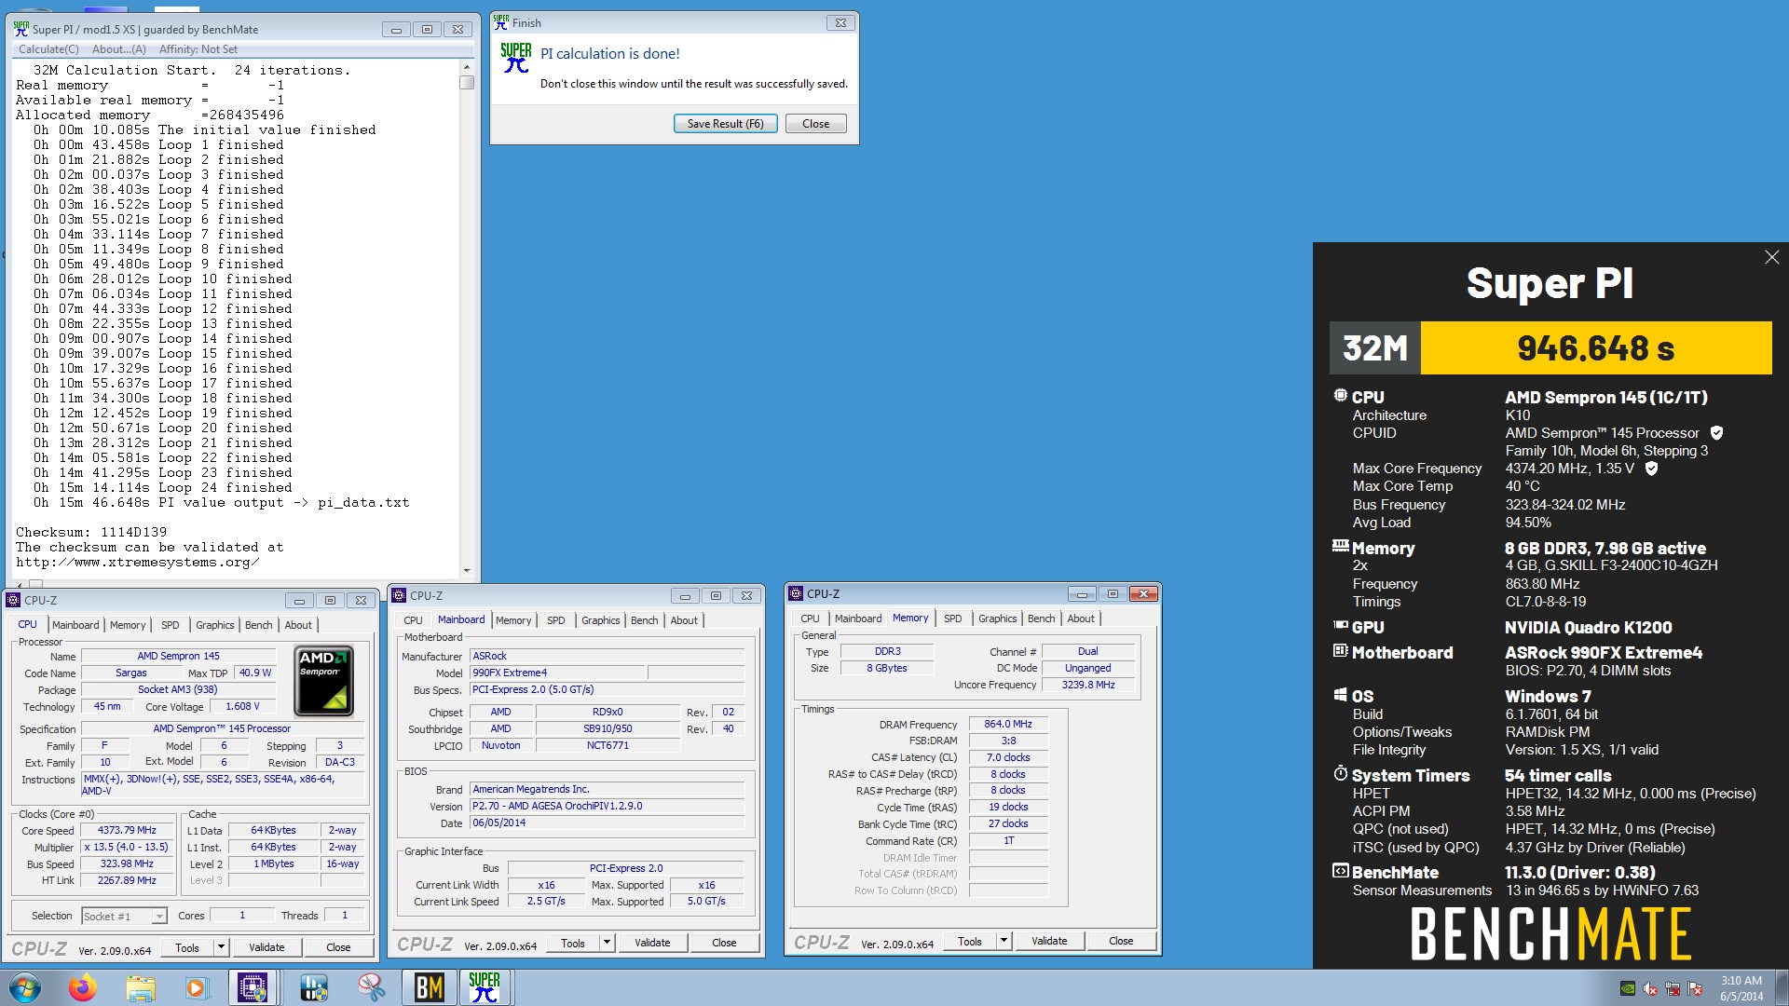Click the Motherboard icon in BenchMate panel

tap(1340, 651)
